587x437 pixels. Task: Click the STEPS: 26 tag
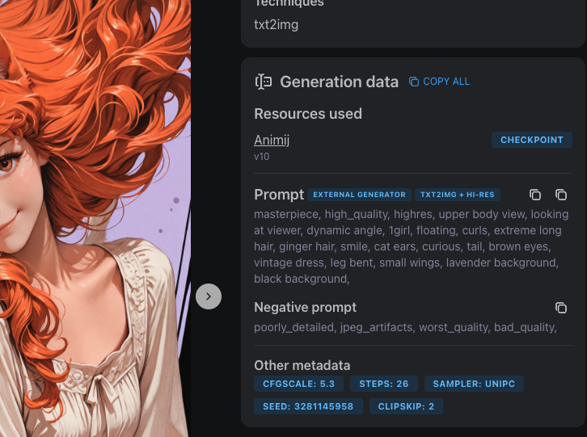pyautogui.click(x=384, y=384)
